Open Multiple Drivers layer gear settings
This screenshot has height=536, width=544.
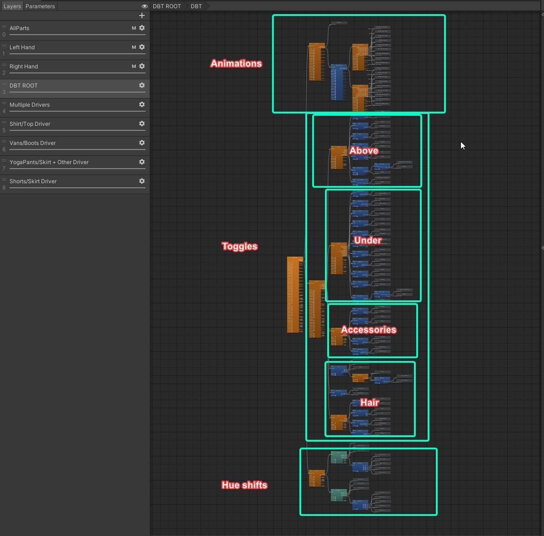click(142, 104)
